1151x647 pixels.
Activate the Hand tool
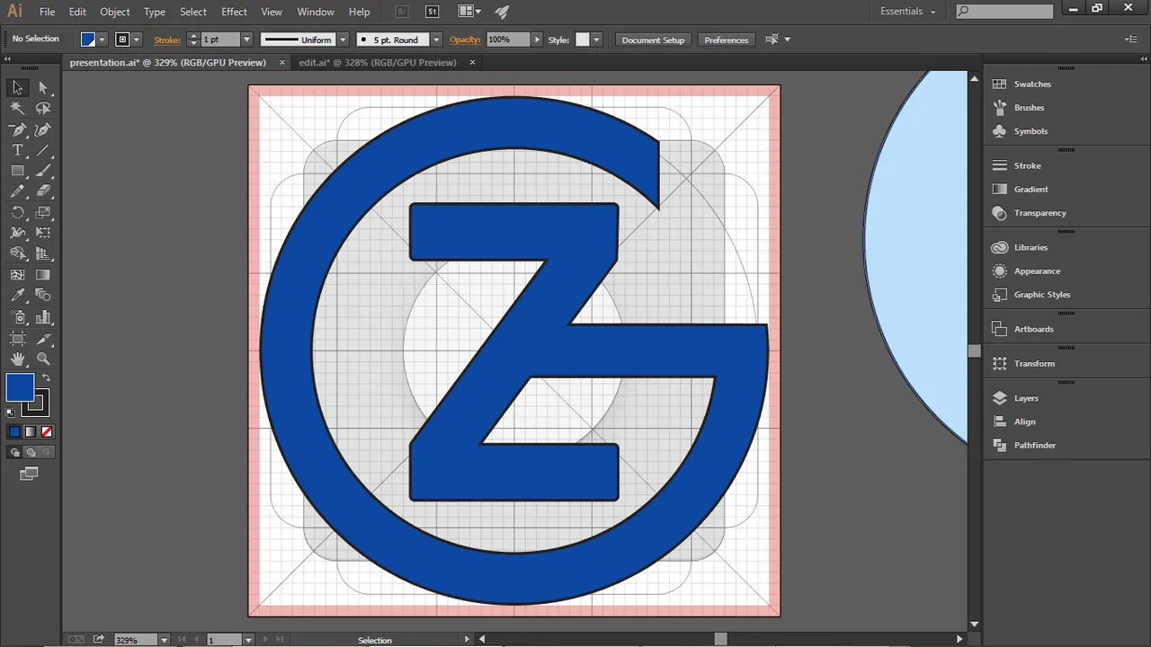click(x=17, y=359)
